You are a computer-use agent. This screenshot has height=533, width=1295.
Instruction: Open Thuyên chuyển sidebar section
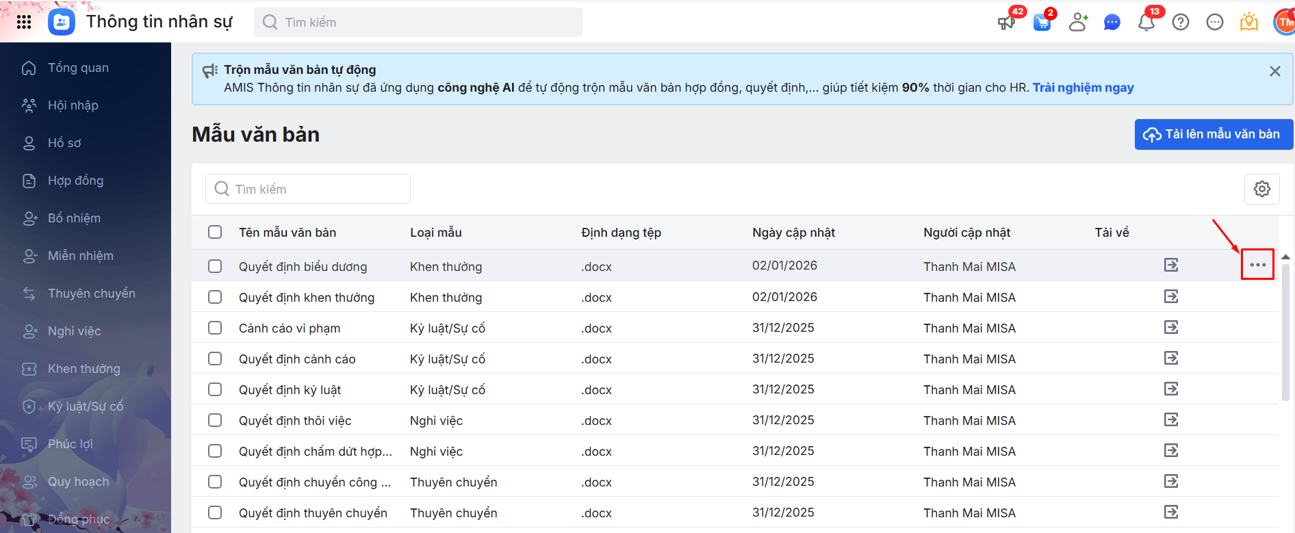point(86,294)
